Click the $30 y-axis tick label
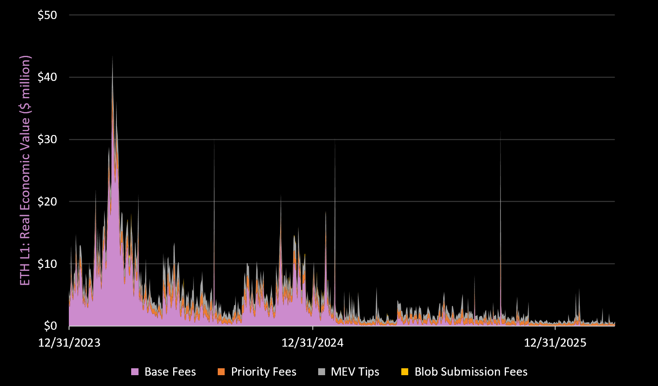This screenshot has width=658, height=386. pyautogui.click(x=47, y=139)
